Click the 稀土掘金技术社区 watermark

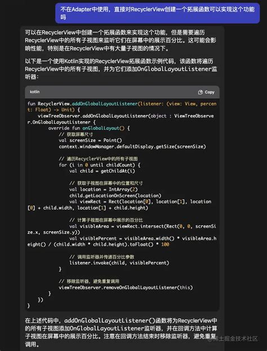point(233,339)
